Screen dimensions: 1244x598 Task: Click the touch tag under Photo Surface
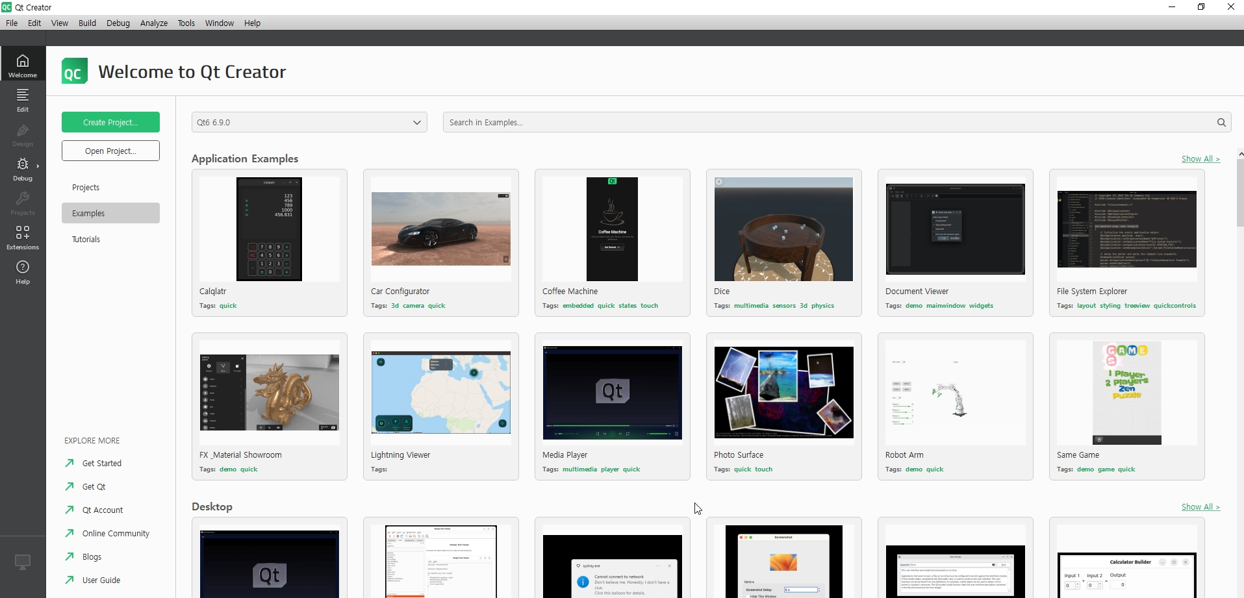pos(764,469)
